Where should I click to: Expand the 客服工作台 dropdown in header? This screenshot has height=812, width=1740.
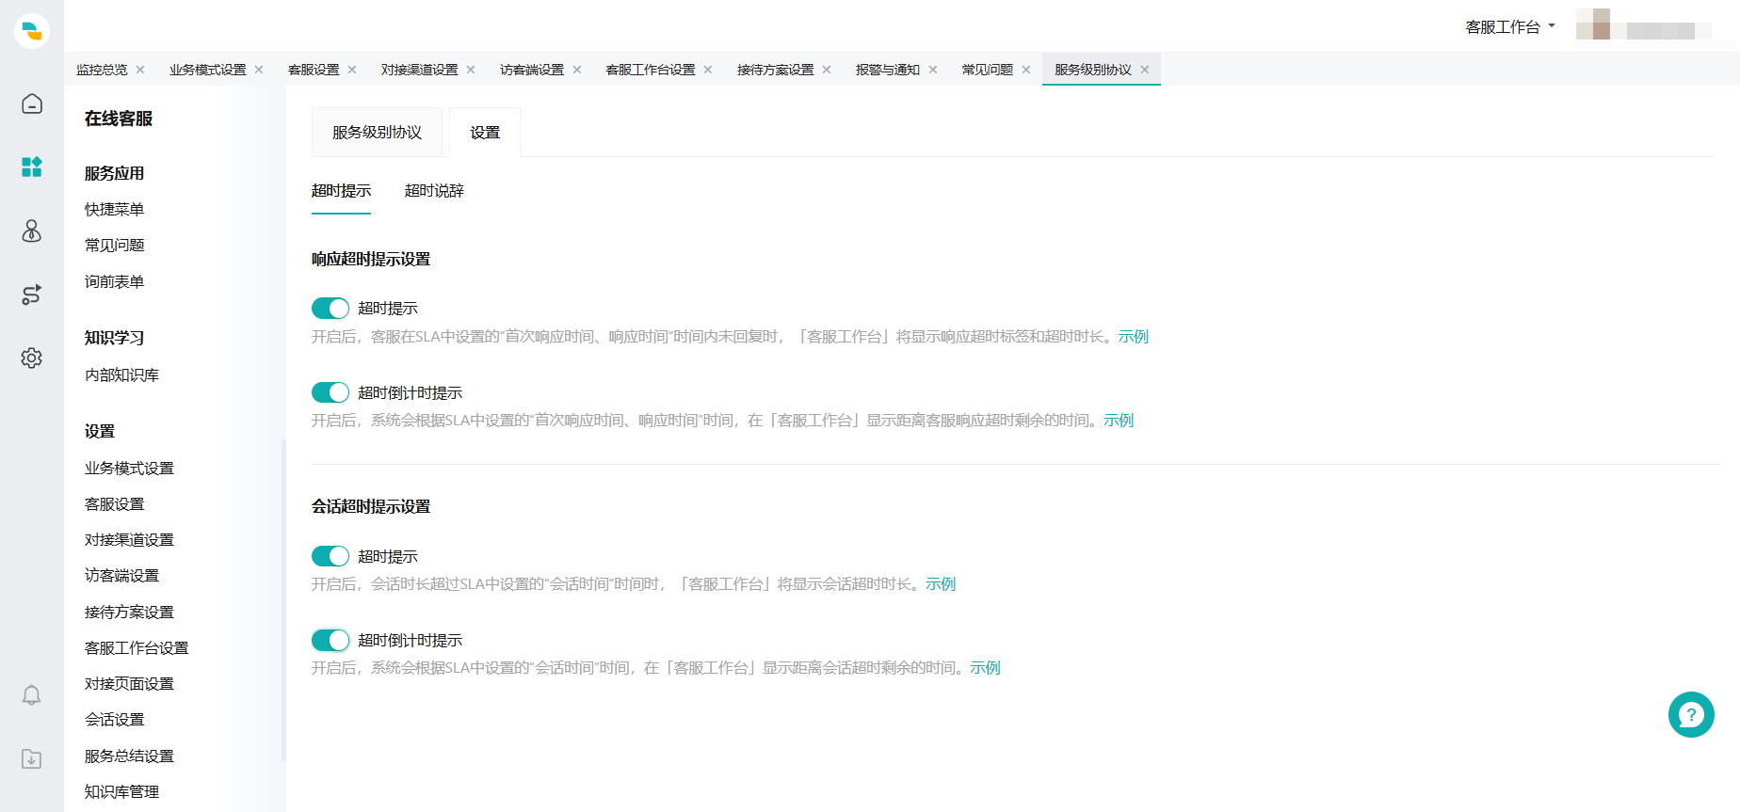1510,27
